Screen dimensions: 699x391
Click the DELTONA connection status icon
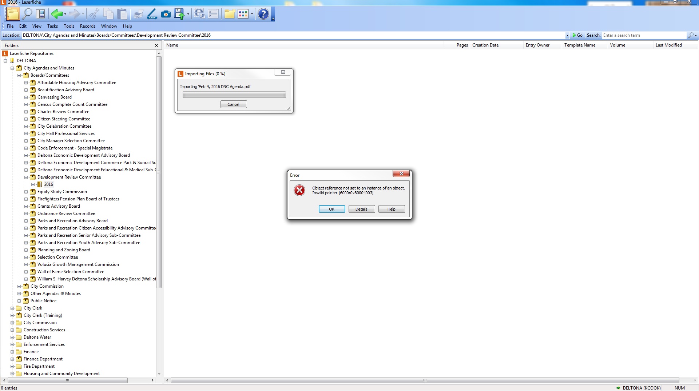point(618,388)
